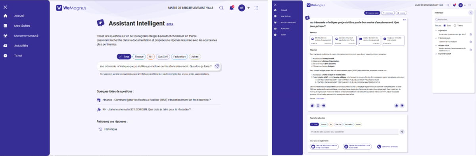476x156 pixels.
Task: Click the Assistant Intelligent sparkle icon
Action: coord(101,23)
